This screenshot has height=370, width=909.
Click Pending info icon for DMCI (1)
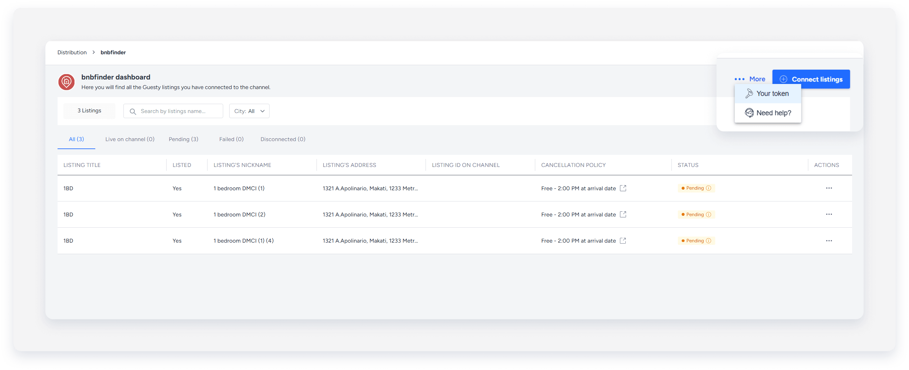click(708, 188)
